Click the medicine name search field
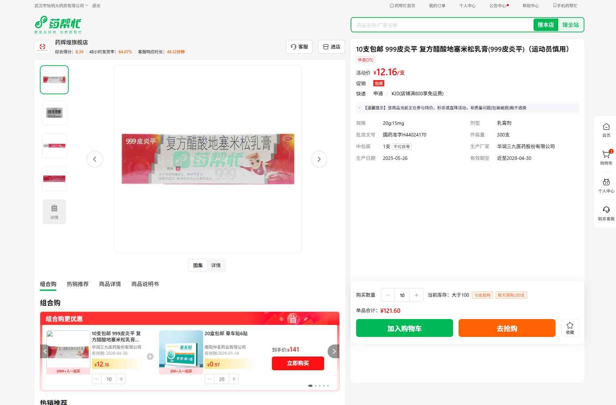 pos(442,25)
